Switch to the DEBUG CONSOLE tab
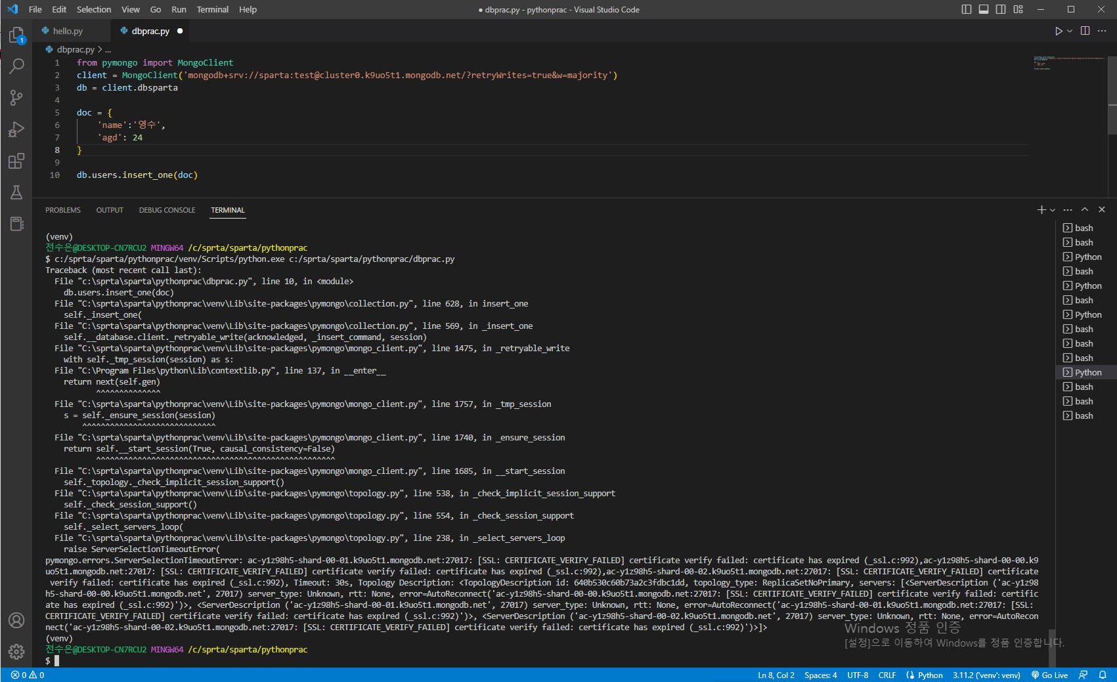This screenshot has height=682, width=1117. (167, 210)
